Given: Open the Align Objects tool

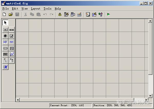Looking at the screenshot, I should tap(60, 14).
